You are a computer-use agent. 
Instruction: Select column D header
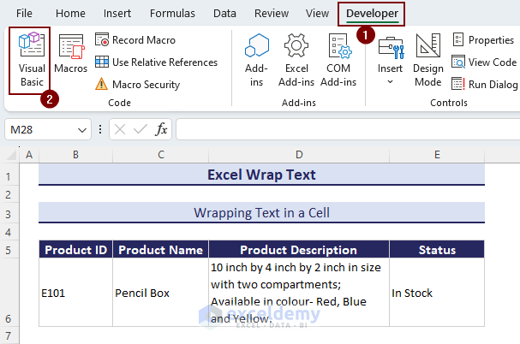click(x=299, y=154)
